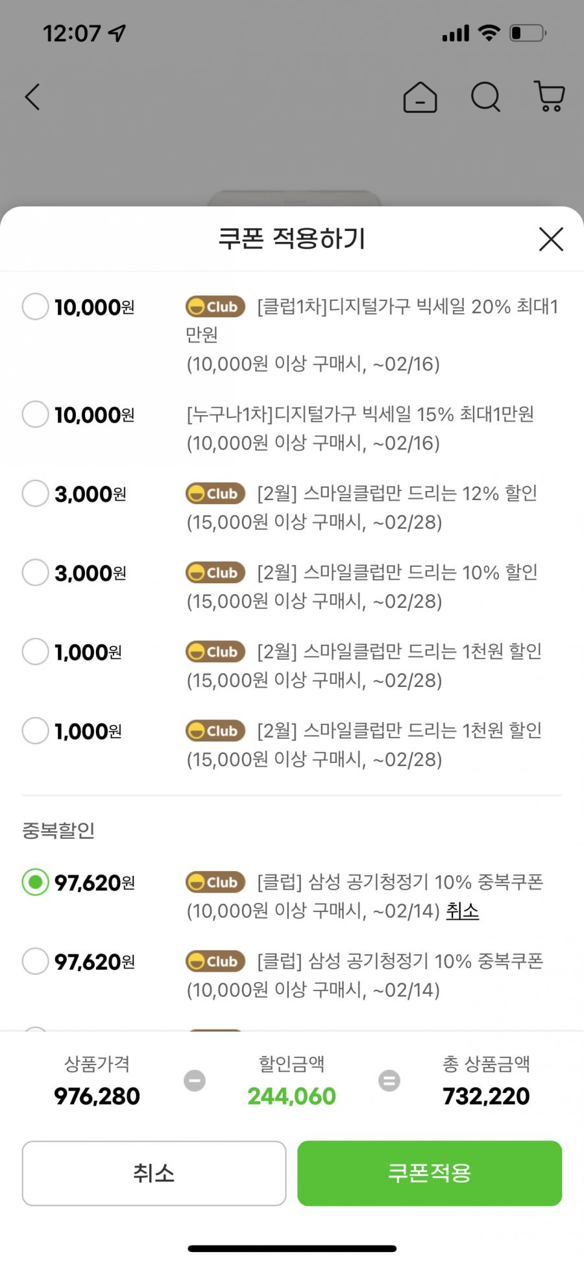Select the 10% 할인 3,000원 coupon radio
This screenshot has height=1263, width=584.
click(x=35, y=572)
